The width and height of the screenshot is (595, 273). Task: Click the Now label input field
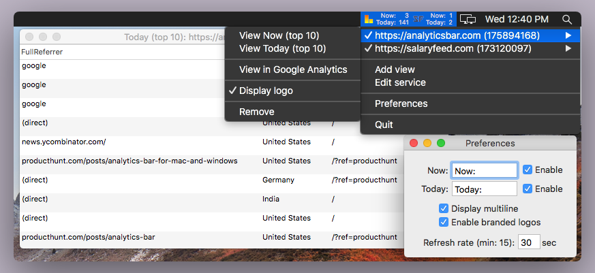tap(484, 171)
